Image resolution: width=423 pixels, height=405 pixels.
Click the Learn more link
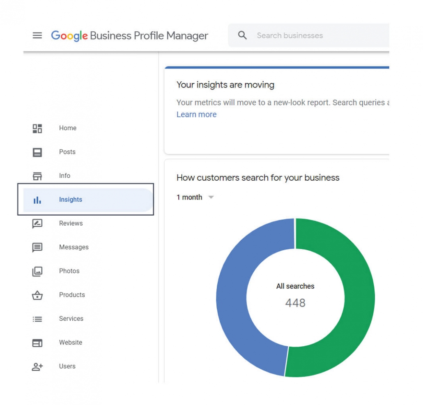point(196,114)
